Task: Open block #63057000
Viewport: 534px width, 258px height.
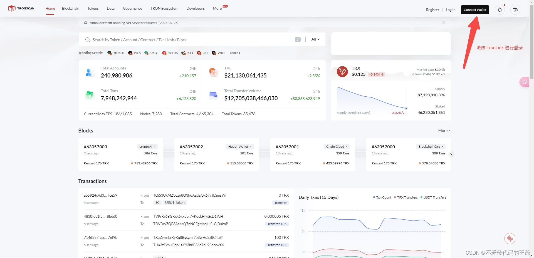Action: coord(383,147)
